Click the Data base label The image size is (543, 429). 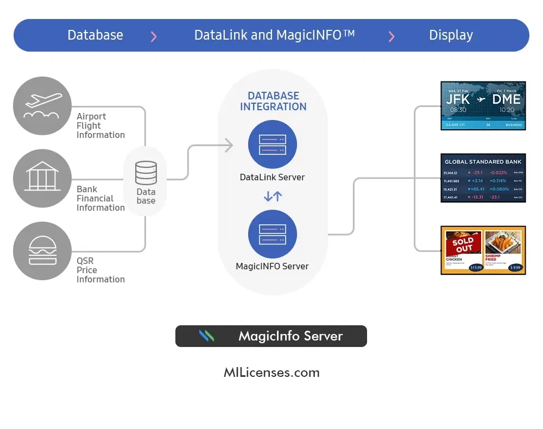point(146,197)
